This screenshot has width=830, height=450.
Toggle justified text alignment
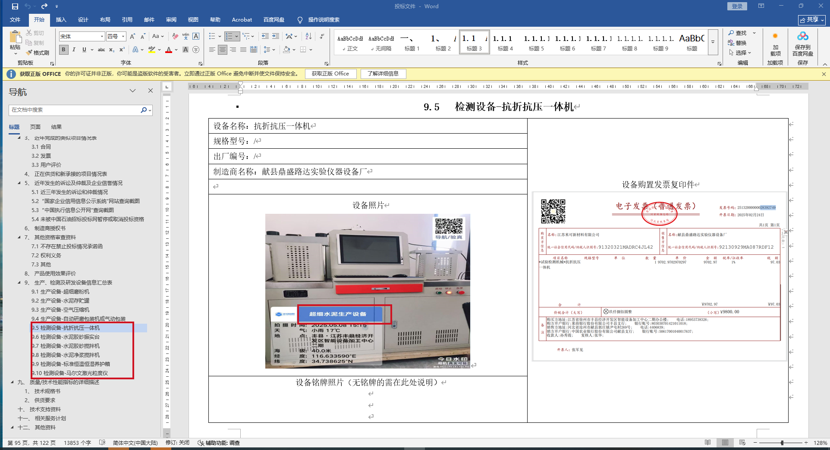pyautogui.click(x=243, y=50)
